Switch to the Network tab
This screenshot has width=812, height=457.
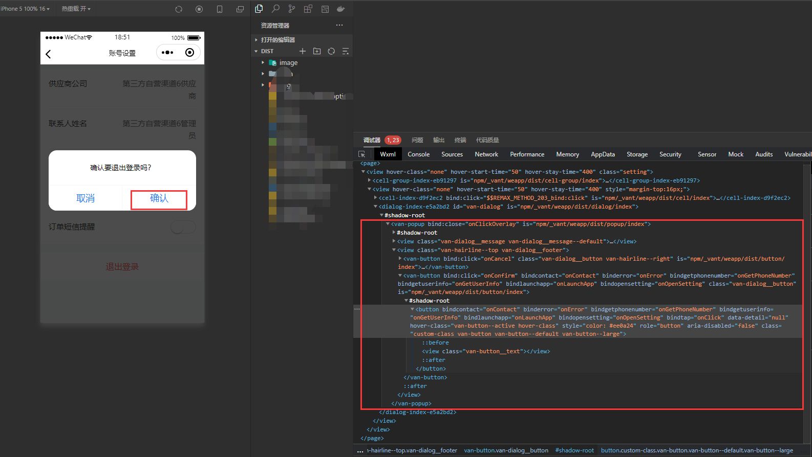click(x=486, y=154)
